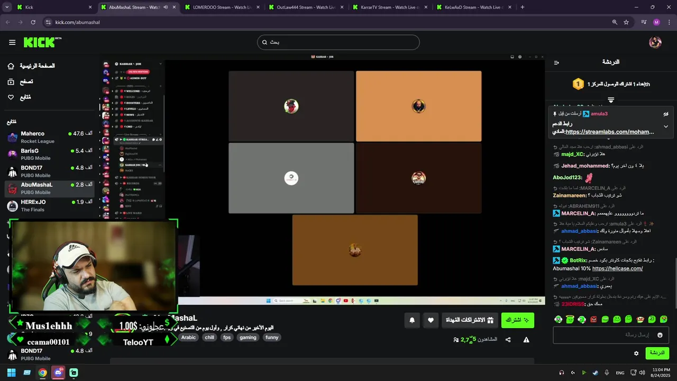Close the LOMEROOO Stream tab
The width and height of the screenshot is (677, 381).
click(x=258, y=7)
